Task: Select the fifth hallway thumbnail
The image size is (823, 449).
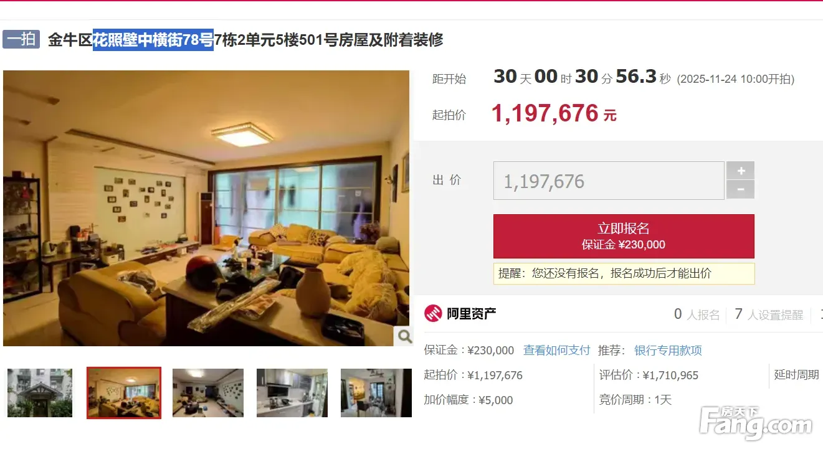Action: [376, 393]
